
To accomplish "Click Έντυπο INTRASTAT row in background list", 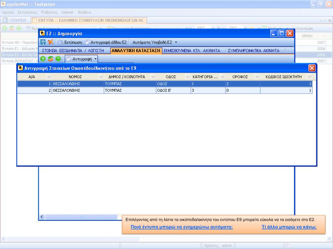I will (x=20, y=61).
